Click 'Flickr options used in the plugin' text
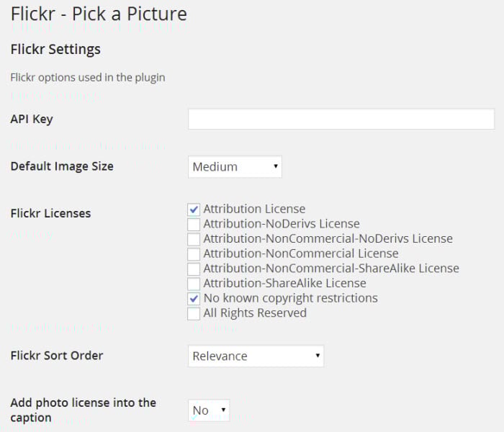 click(88, 78)
